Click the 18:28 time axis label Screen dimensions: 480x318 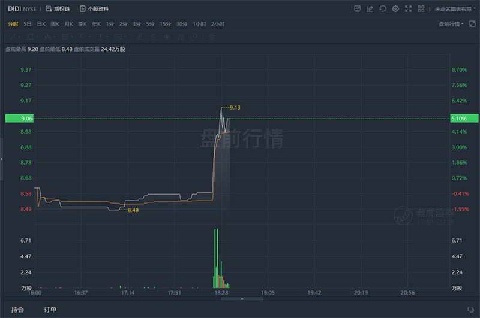point(221,293)
